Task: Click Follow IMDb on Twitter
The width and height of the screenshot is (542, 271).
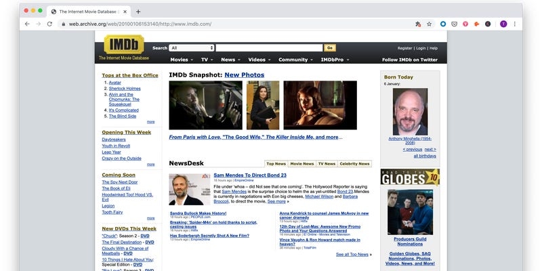Action: tap(410, 60)
